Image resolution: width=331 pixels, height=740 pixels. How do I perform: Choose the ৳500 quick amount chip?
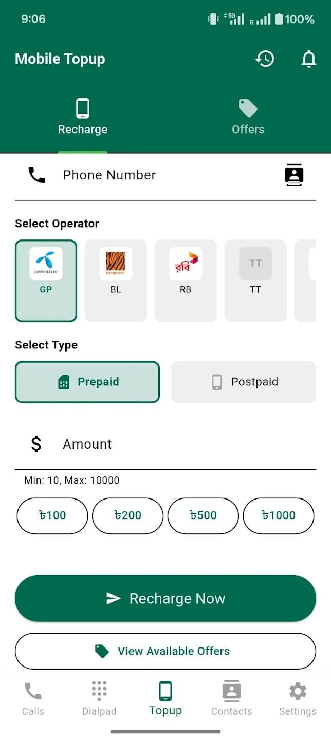[x=203, y=516]
